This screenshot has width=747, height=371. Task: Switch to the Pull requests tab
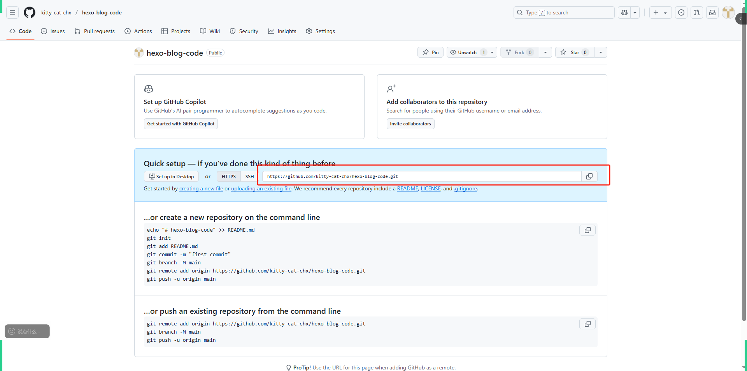(x=95, y=31)
